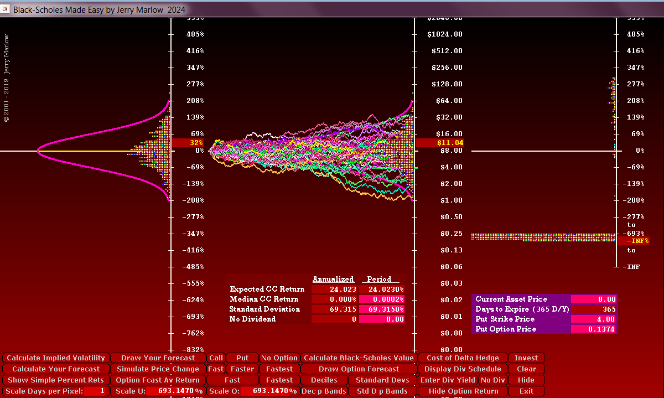This screenshot has height=398, width=664.
Task: Edit annualized Expected CC Return 24.023
Action: [x=335, y=289]
